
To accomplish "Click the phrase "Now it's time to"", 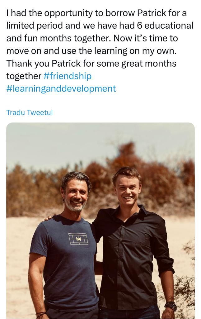I will click(145, 38).
